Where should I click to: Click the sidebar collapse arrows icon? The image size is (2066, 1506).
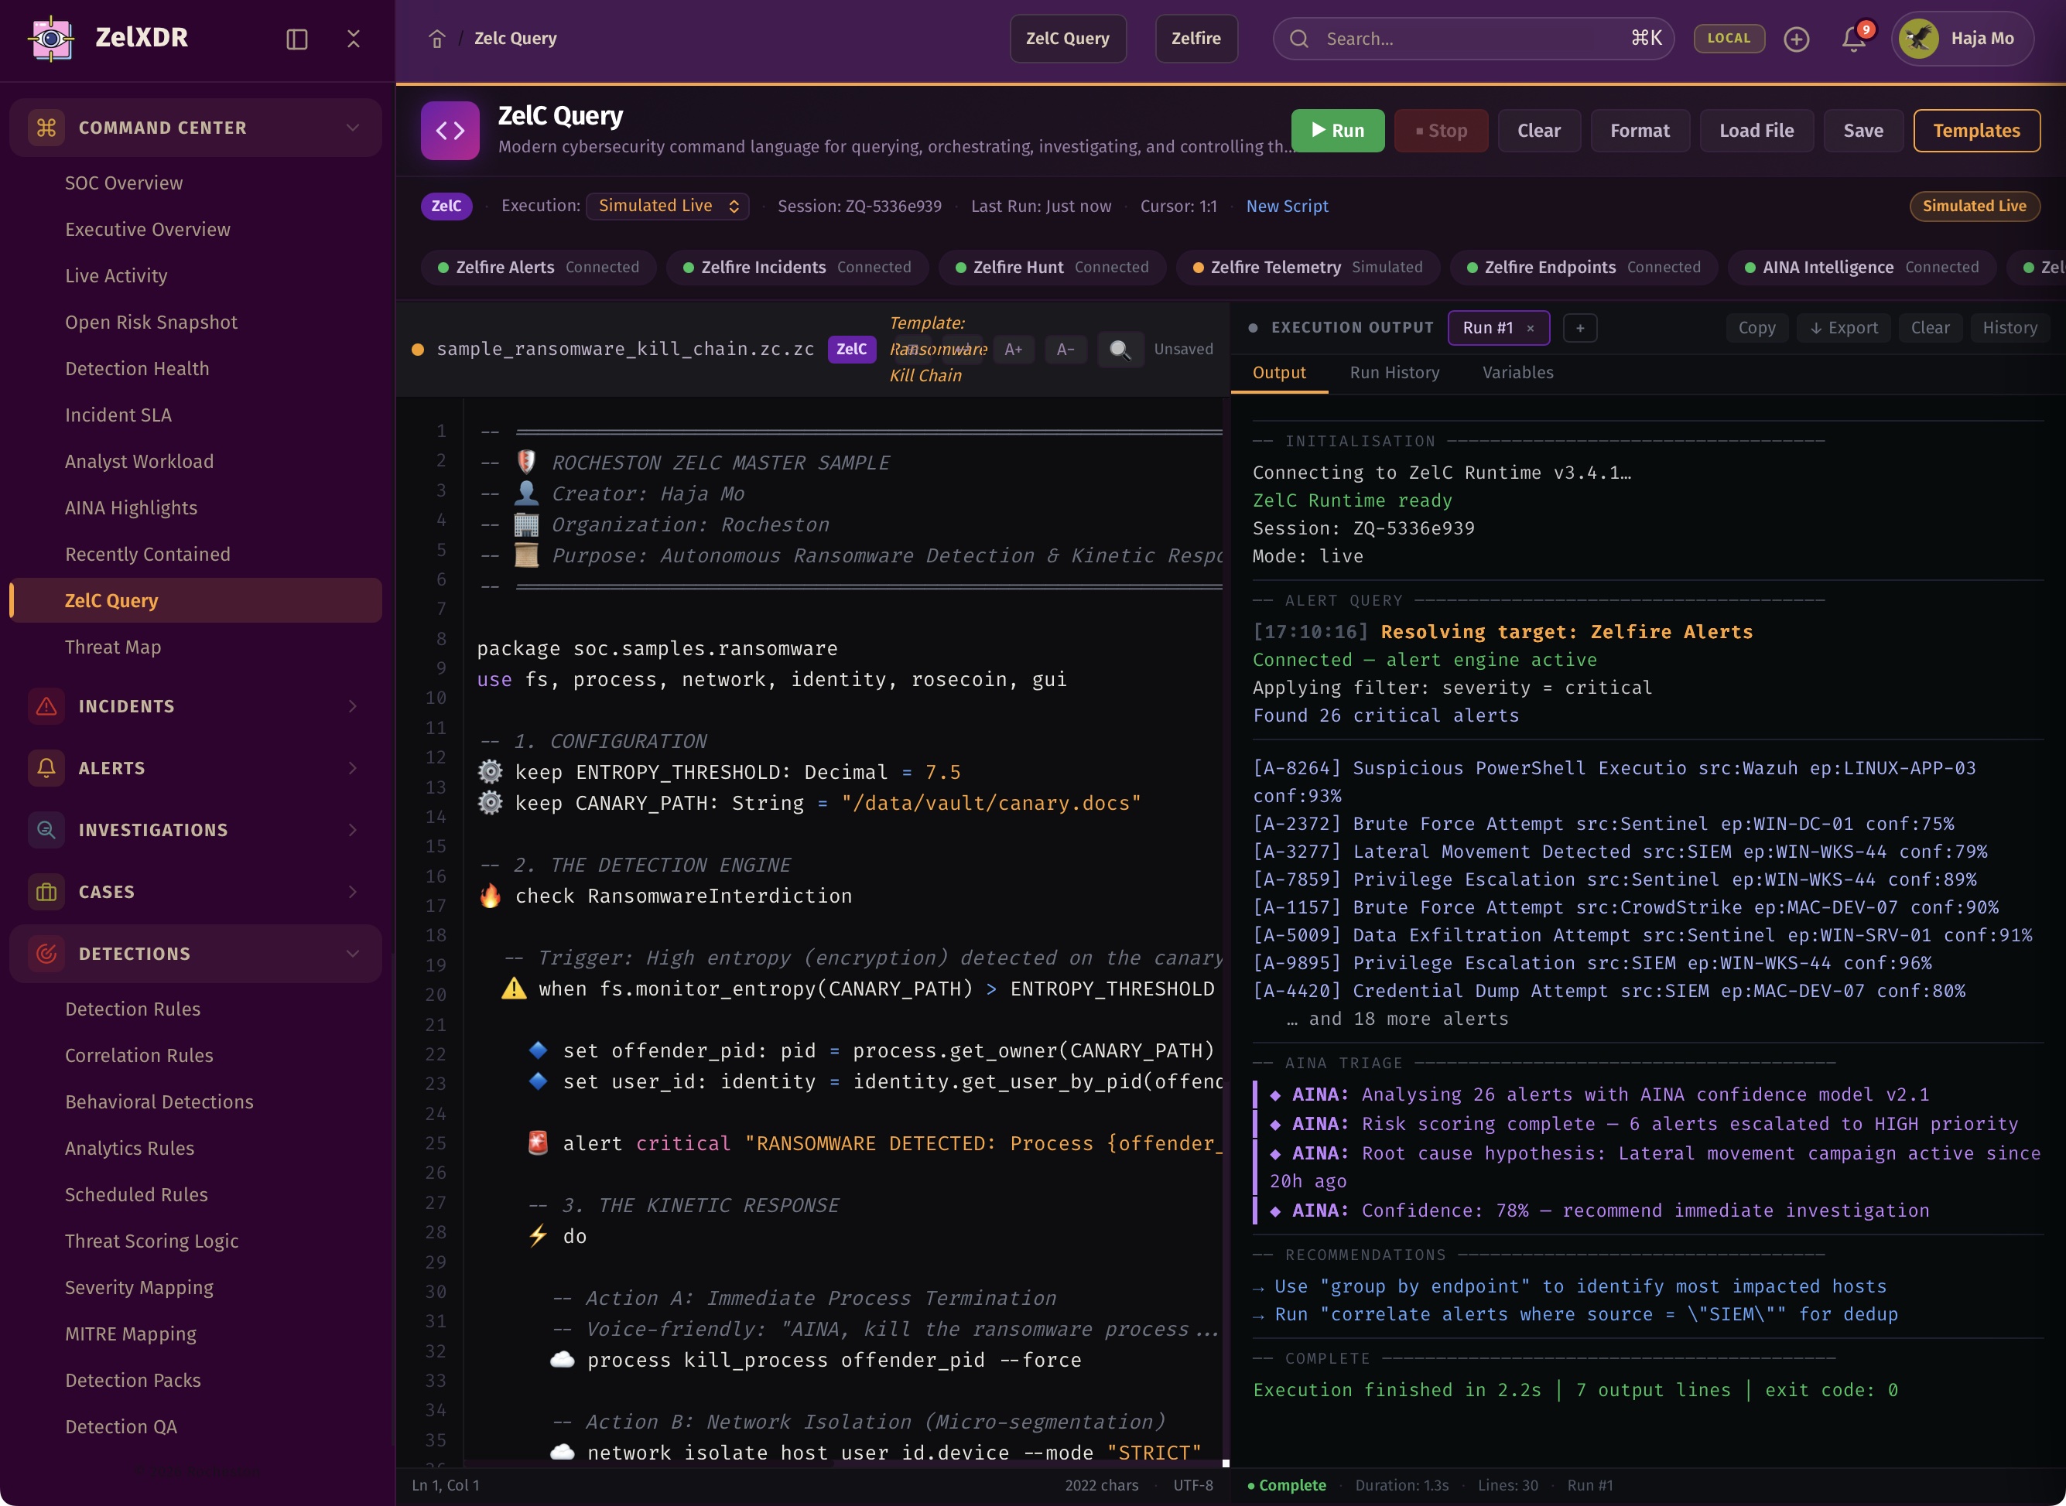click(x=354, y=39)
